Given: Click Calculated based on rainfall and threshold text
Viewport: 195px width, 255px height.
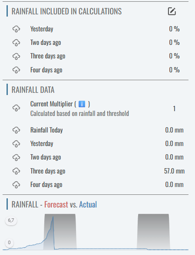Looking at the screenshot, I should click(x=79, y=113).
